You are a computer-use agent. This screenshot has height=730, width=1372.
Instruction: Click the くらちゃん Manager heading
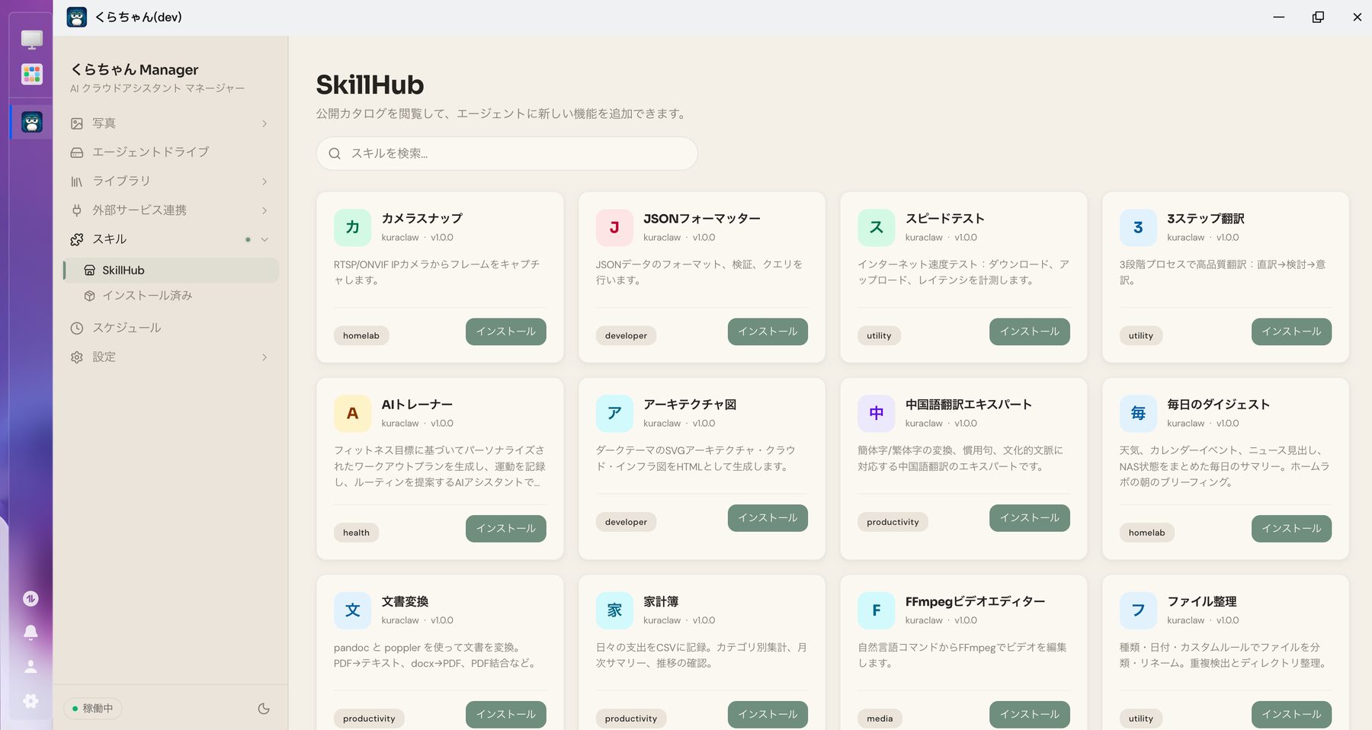click(135, 69)
